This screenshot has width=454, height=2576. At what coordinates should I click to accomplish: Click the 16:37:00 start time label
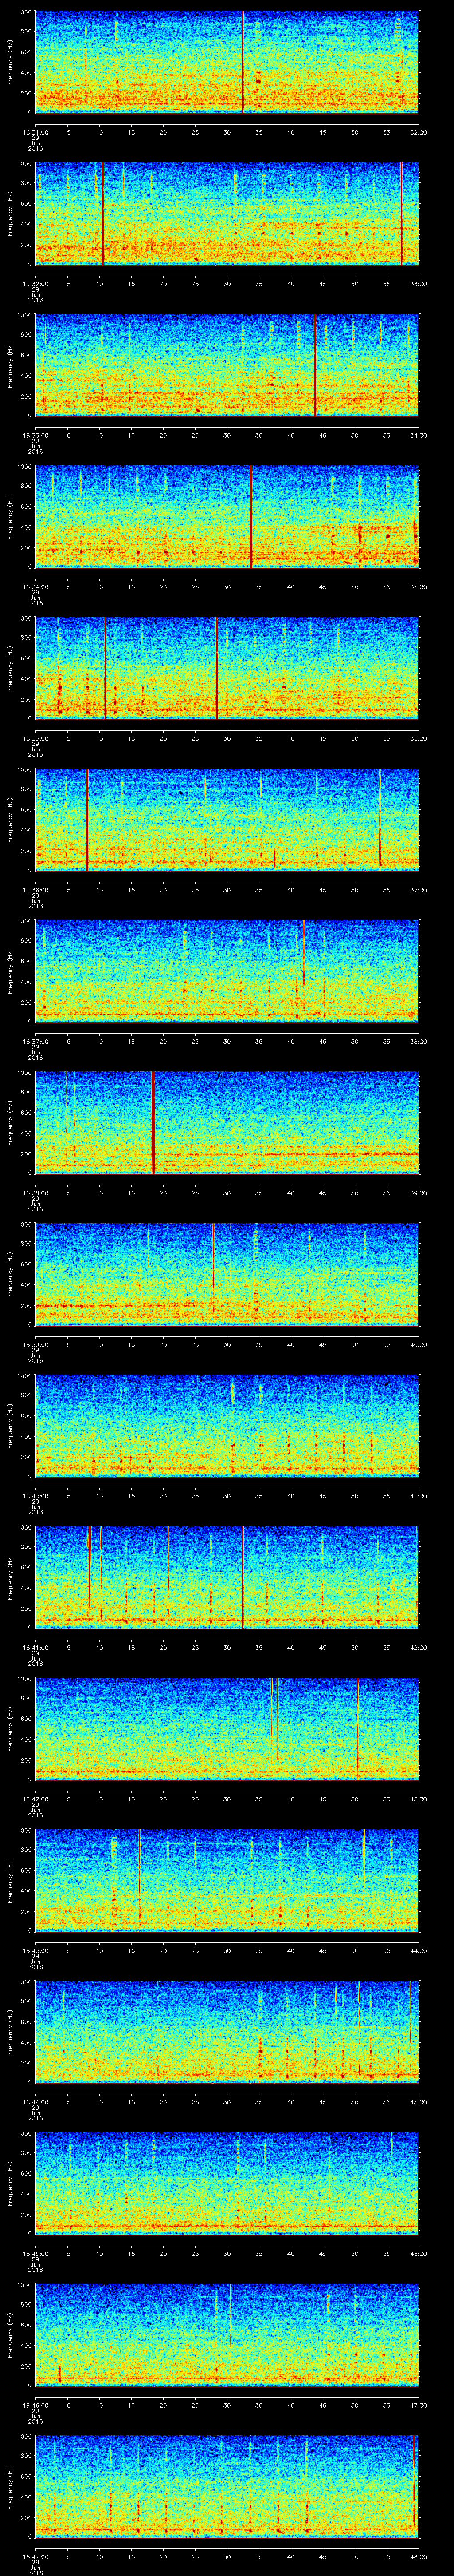click(35, 1041)
